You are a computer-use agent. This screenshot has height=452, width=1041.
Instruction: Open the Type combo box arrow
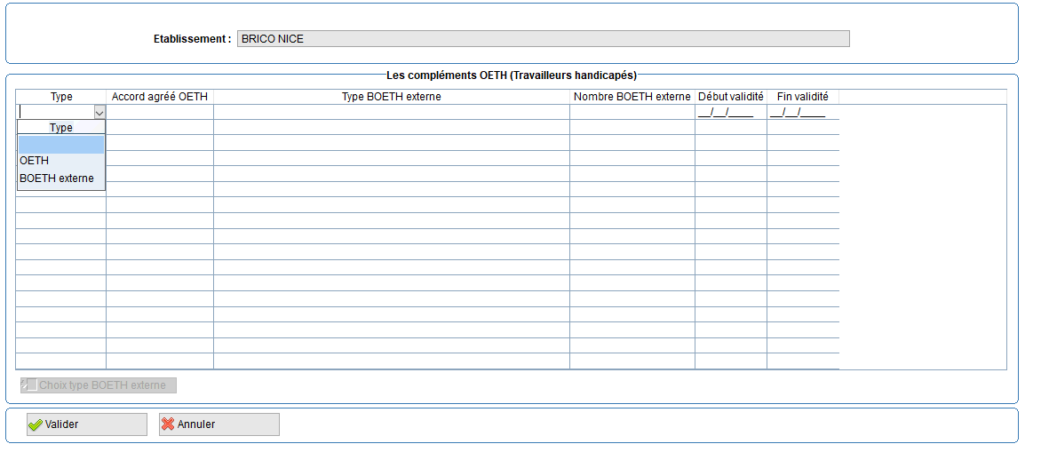pyautogui.click(x=99, y=112)
